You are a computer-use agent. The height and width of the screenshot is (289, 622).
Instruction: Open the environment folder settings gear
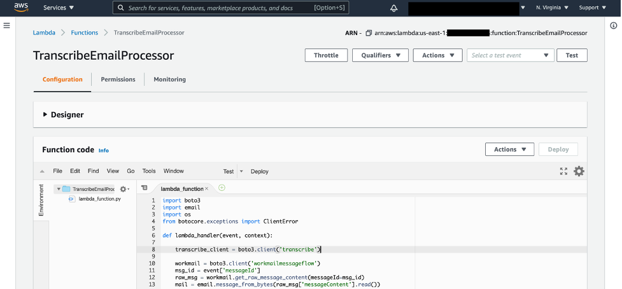[x=124, y=189]
